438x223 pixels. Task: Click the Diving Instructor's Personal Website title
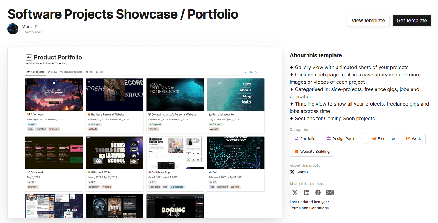(174, 115)
